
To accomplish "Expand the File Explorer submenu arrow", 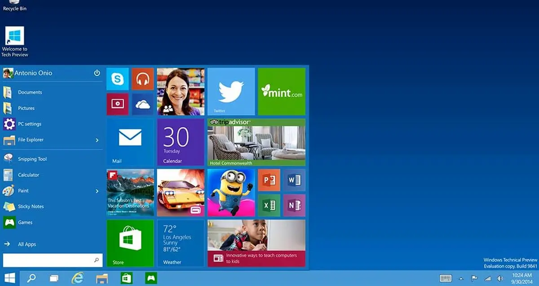I will [x=97, y=140].
